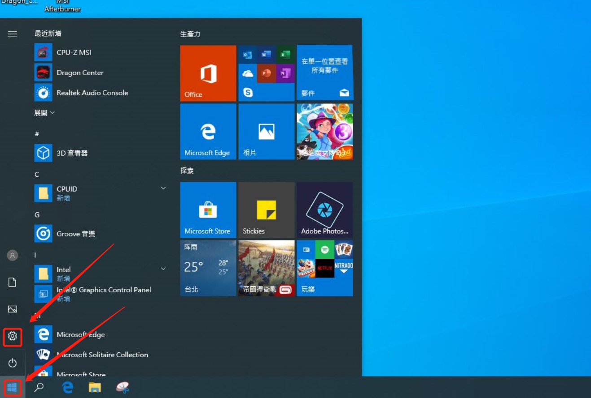Image resolution: width=591 pixels, height=398 pixels.
Task: Open the OneNote icon in Office tile group
Action: tap(285, 73)
